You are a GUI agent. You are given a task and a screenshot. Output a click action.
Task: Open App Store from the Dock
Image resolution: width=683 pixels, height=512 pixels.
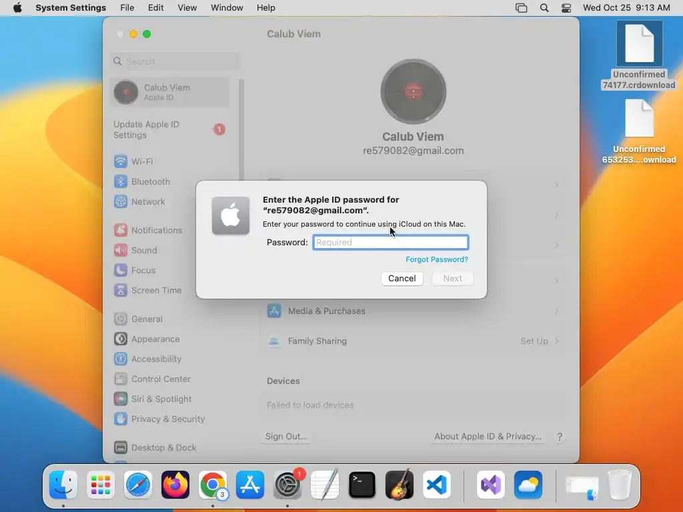(250, 485)
